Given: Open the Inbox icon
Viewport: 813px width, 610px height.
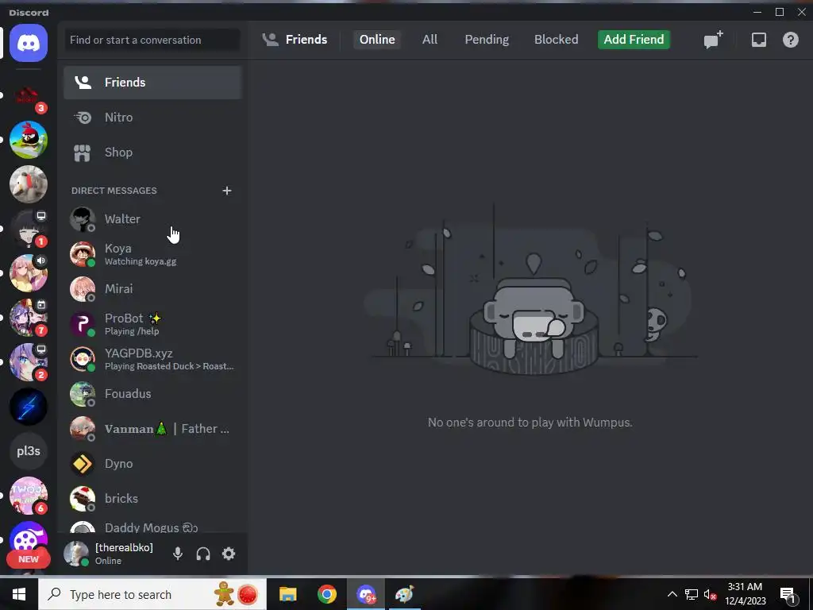Looking at the screenshot, I should (x=758, y=40).
